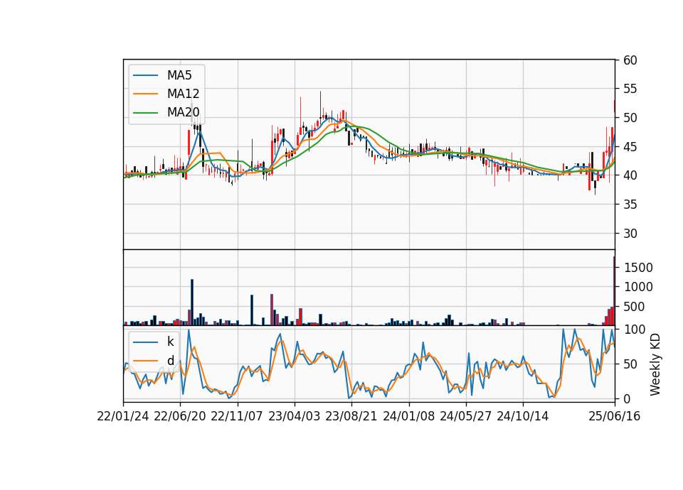Click the date label 24/01/08
The height and width of the screenshot is (490, 683).
point(408,417)
